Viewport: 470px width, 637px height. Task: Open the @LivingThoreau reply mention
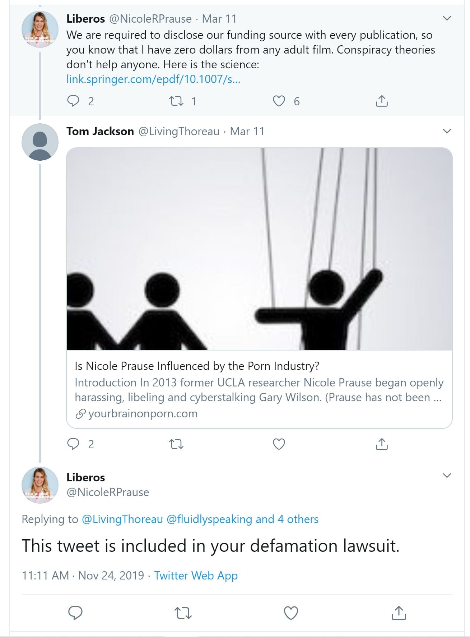point(122,519)
